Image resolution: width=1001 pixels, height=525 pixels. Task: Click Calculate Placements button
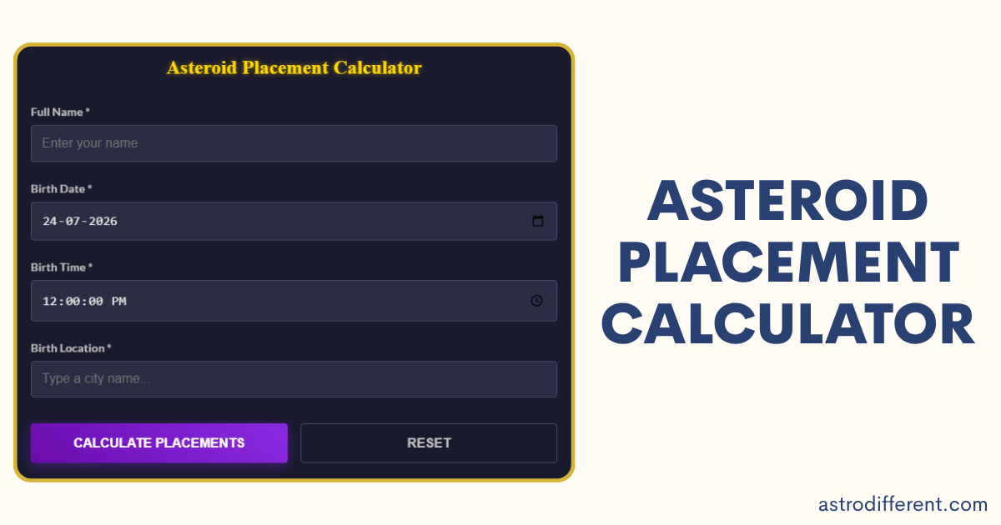pyautogui.click(x=159, y=443)
